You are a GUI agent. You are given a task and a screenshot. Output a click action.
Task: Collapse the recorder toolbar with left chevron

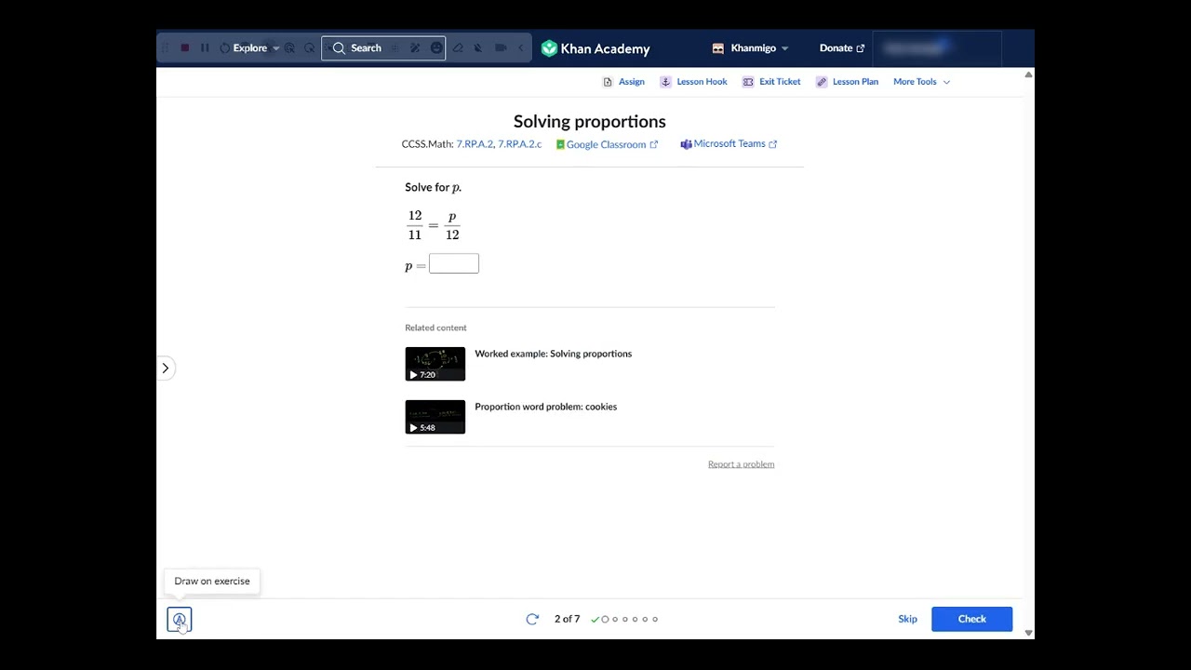[521, 47]
